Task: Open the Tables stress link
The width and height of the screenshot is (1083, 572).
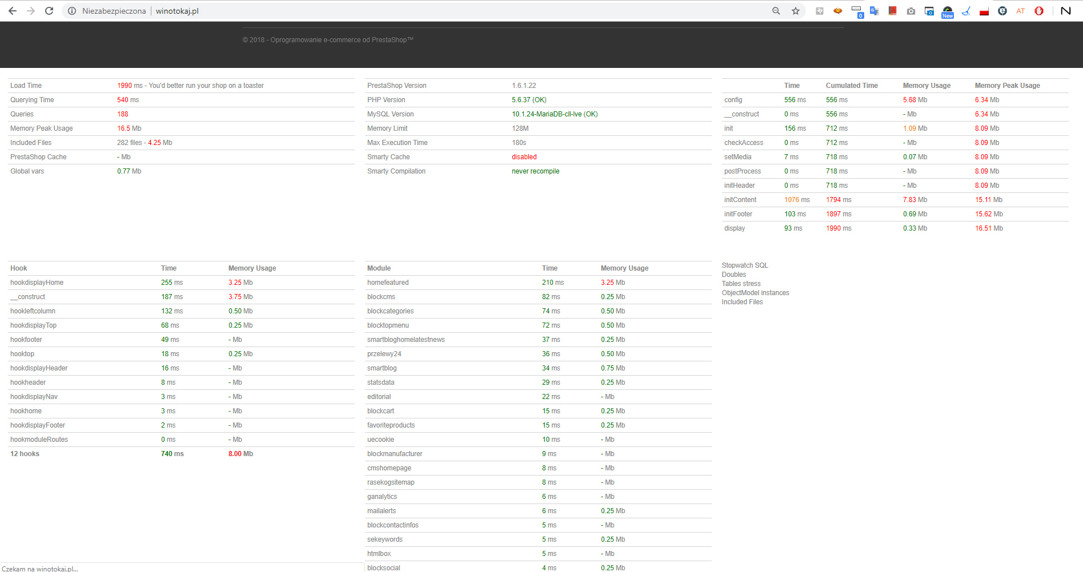Action: [741, 284]
